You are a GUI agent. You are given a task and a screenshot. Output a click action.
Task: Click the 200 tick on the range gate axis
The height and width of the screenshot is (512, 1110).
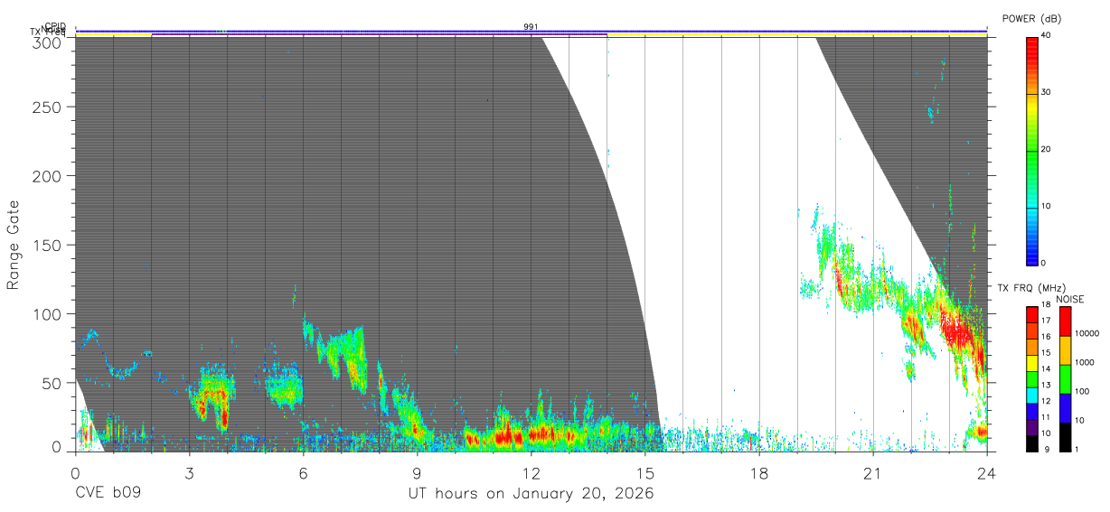[x=47, y=176]
